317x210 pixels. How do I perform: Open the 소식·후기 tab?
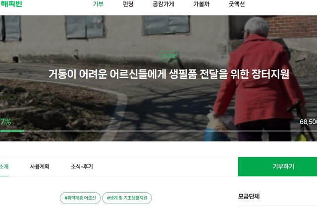click(x=82, y=166)
